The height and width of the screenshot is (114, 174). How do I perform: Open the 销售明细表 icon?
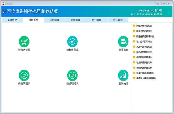point(24,75)
